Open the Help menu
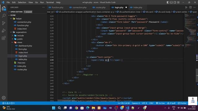The image size is (198, 111). pyautogui.click(x=58, y=2)
